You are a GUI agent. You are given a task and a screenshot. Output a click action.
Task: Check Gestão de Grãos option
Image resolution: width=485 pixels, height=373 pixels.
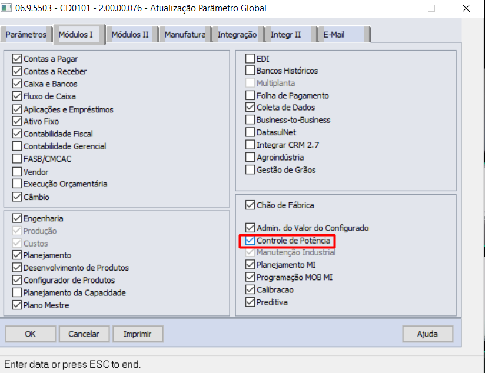click(x=250, y=170)
